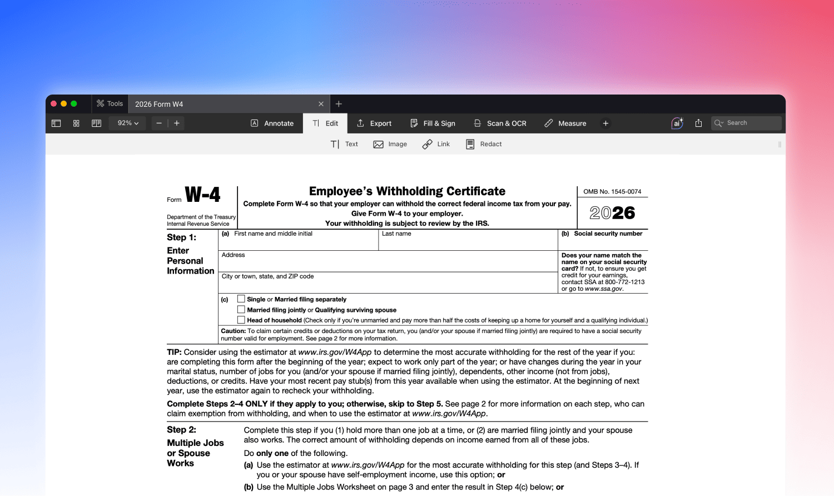The height and width of the screenshot is (496, 834).
Task: Open the 92% zoom level dropdown
Action: tap(128, 123)
